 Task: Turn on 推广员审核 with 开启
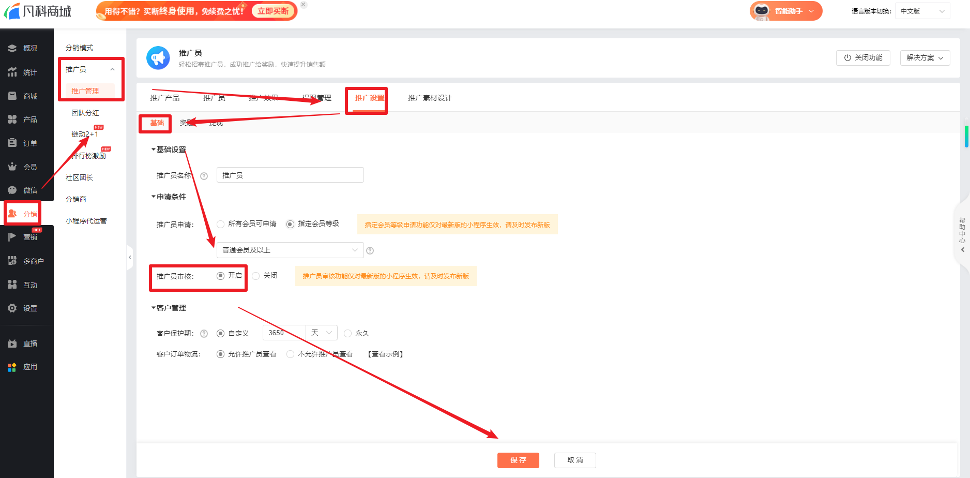(221, 276)
